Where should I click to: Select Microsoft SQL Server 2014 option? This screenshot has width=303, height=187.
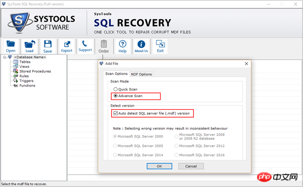pyautogui.click(x=115, y=155)
